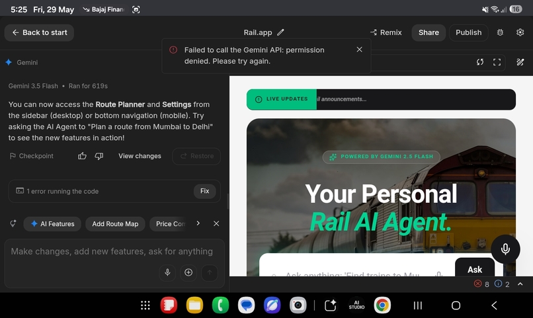The width and height of the screenshot is (533, 318).
Task: Enter fullscreen preview mode
Action: (497, 62)
